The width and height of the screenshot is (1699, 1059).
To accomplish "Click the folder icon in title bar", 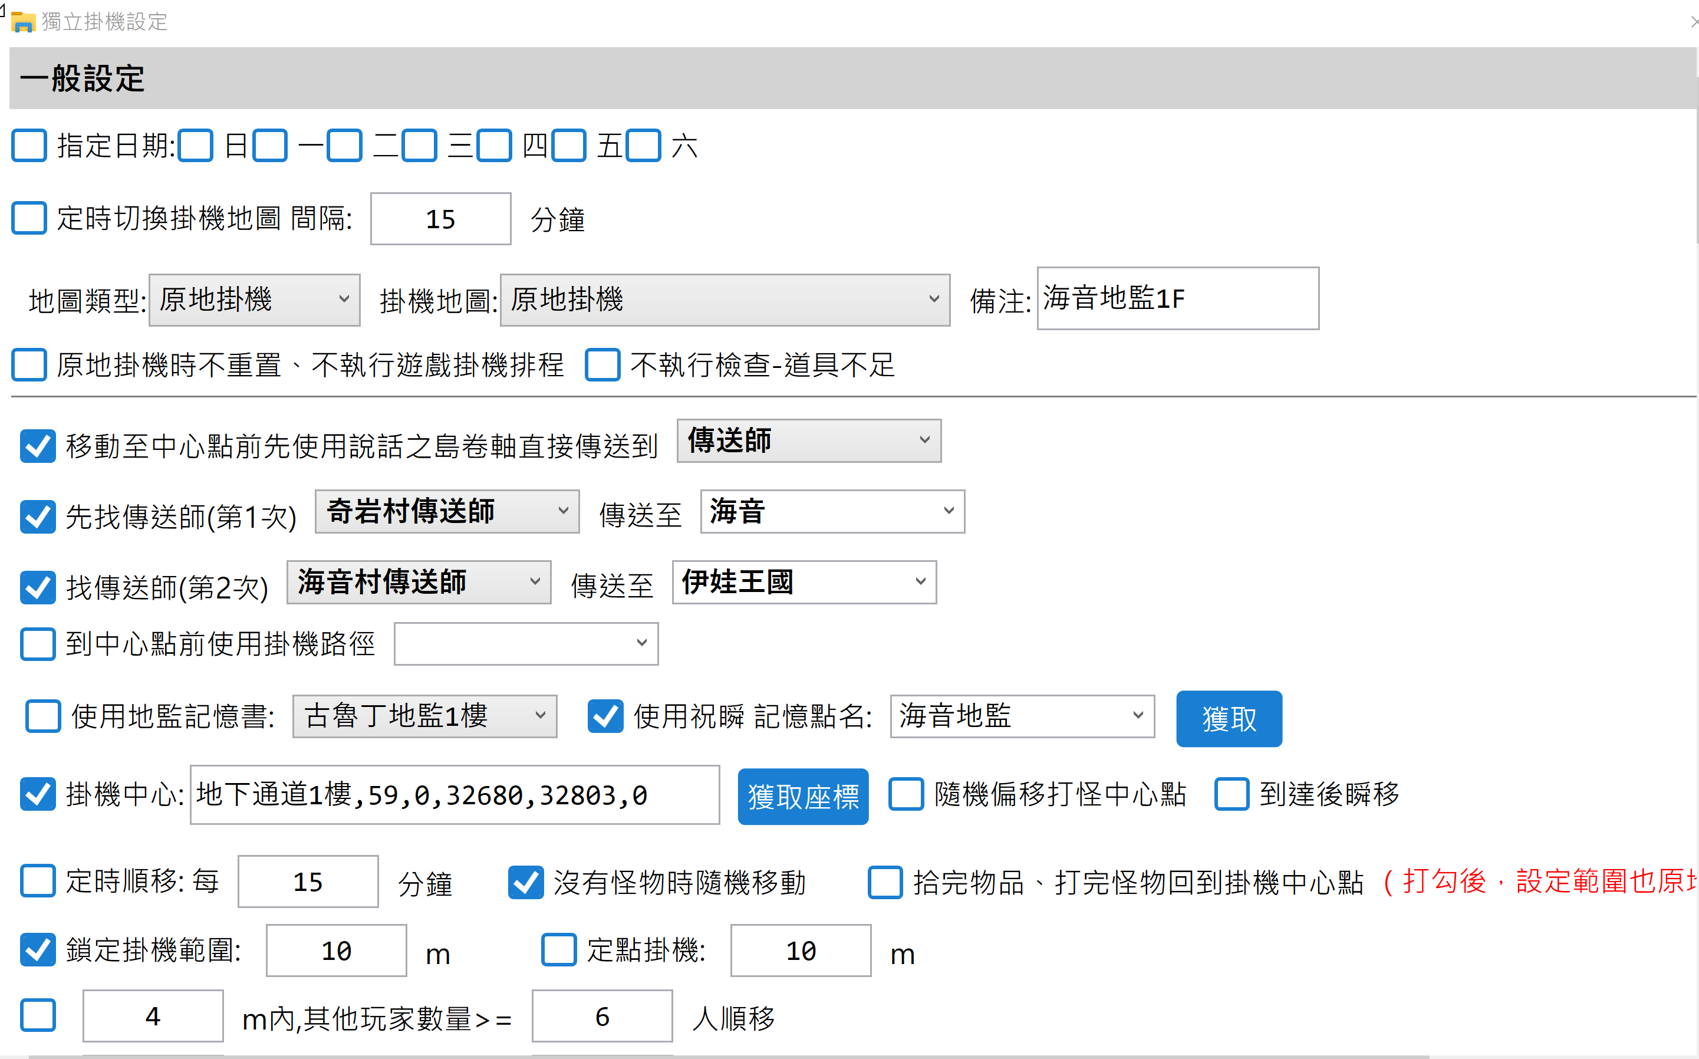I will [x=22, y=22].
